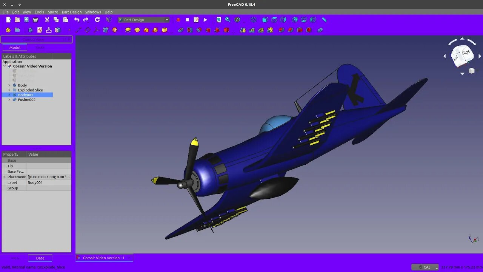Switch to the Model tab

(x=15, y=48)
